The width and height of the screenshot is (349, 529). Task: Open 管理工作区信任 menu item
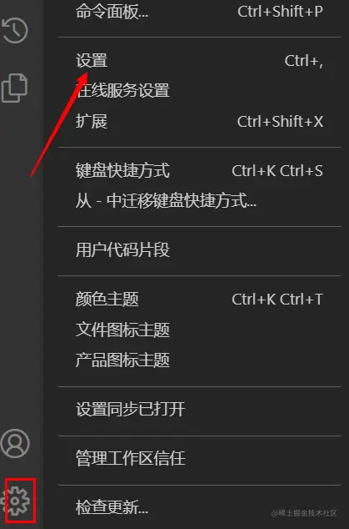199,458
